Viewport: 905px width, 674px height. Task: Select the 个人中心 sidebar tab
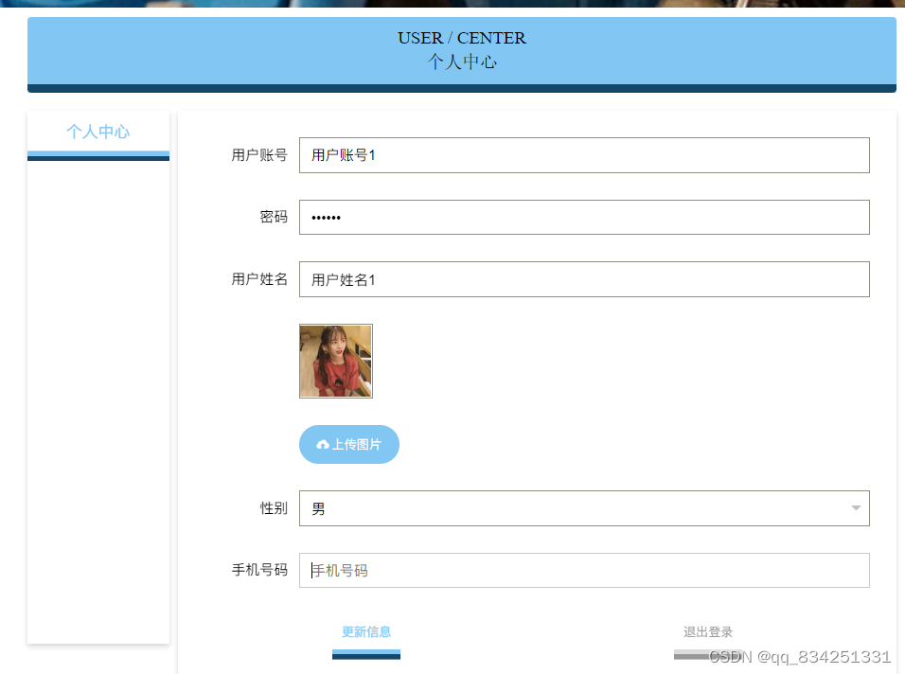click(98, 133)
